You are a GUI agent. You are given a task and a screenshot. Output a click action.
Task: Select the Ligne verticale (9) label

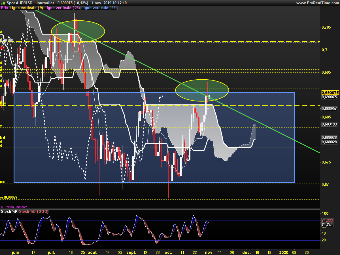[27, 8]
